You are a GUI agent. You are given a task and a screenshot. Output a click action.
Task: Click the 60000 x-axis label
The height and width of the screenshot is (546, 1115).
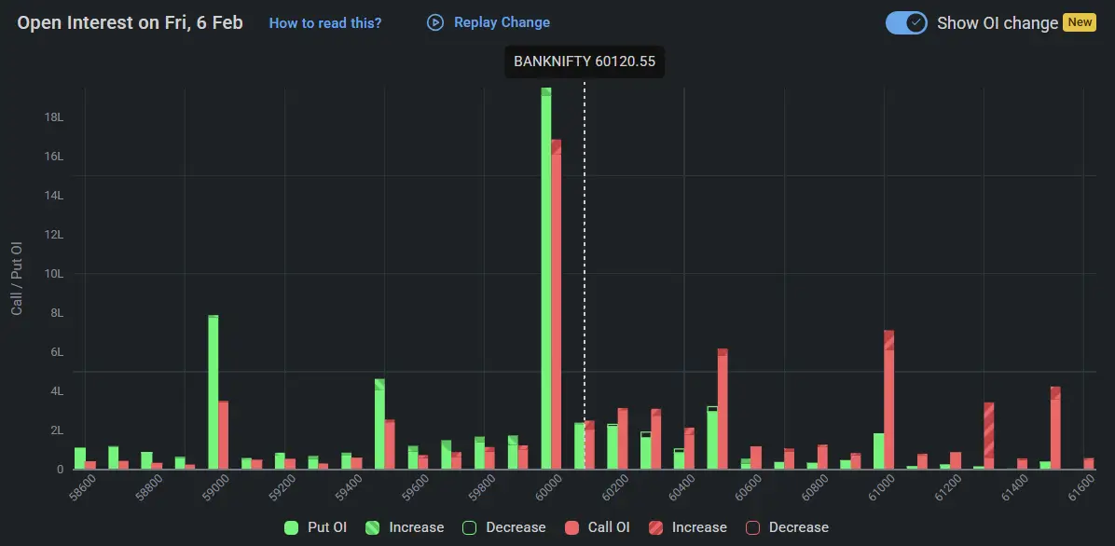[x=550, y=488]
